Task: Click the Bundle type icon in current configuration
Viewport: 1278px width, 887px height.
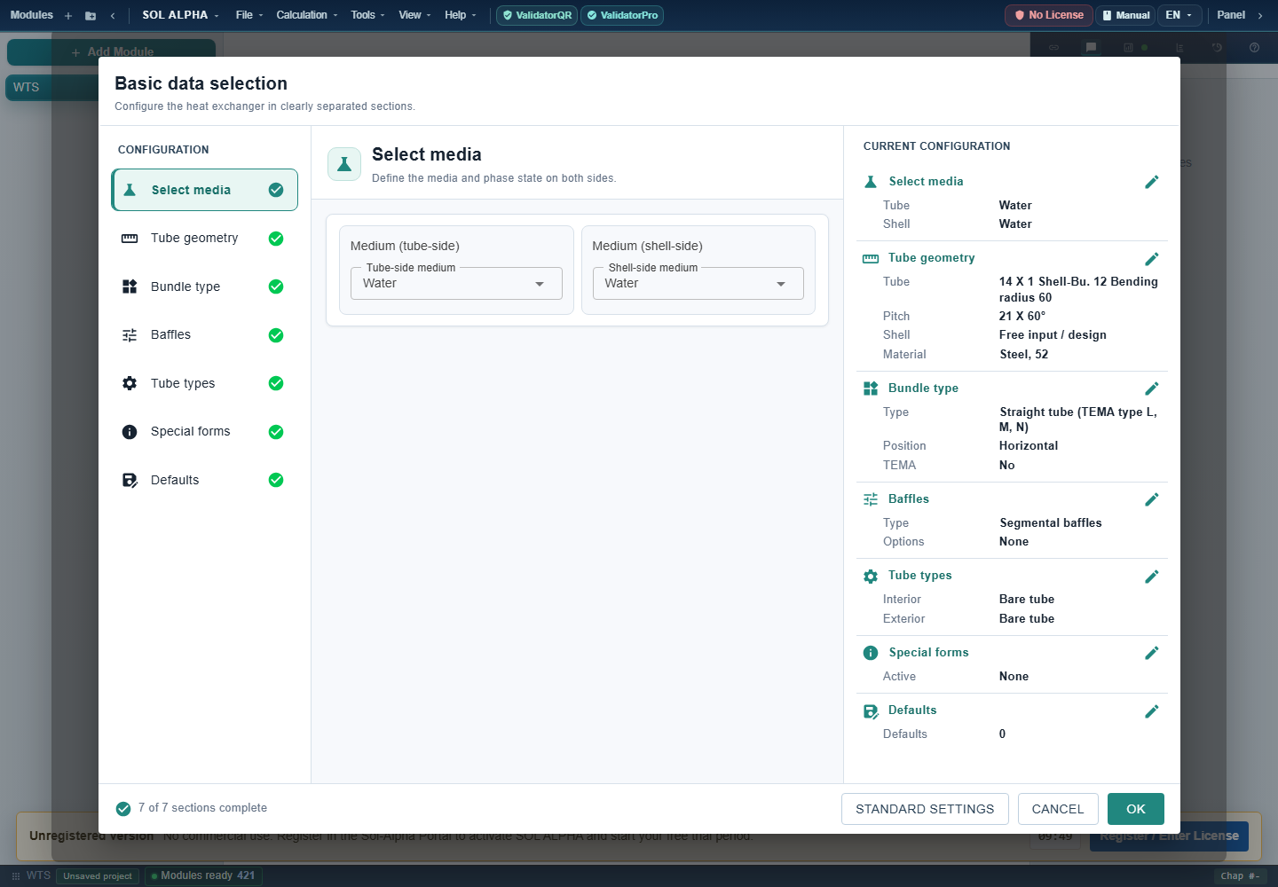Action: 871,389
